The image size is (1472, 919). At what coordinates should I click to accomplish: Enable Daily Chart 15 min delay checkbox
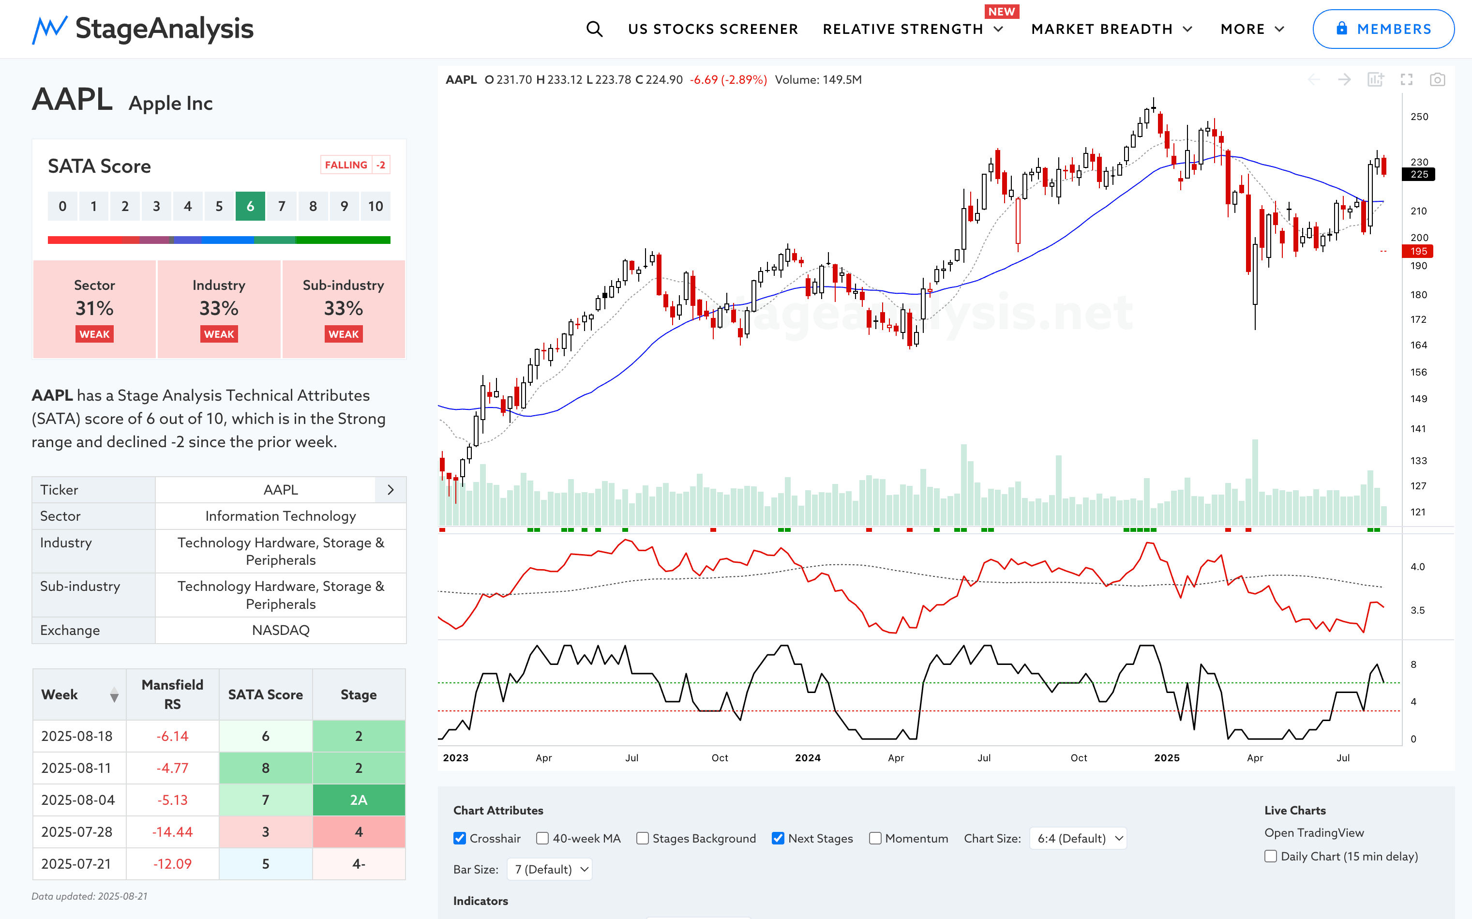(1271, 856)
